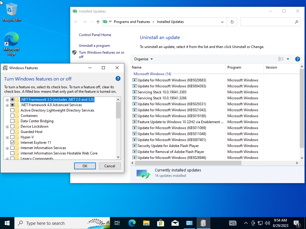Click the search magnifier in Installed Updates

pyautogui.click(x=296, y=22)
